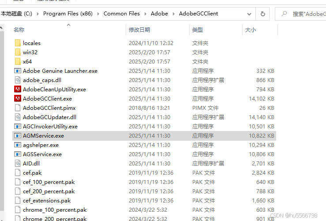Select the adobe_caps.dll file name

[x=42, y=80]
